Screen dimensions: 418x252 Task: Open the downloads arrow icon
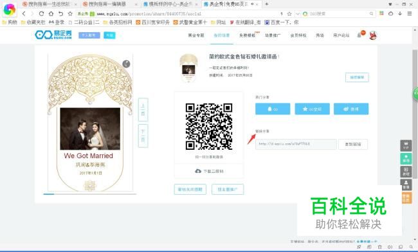click(x=400, y=14)
